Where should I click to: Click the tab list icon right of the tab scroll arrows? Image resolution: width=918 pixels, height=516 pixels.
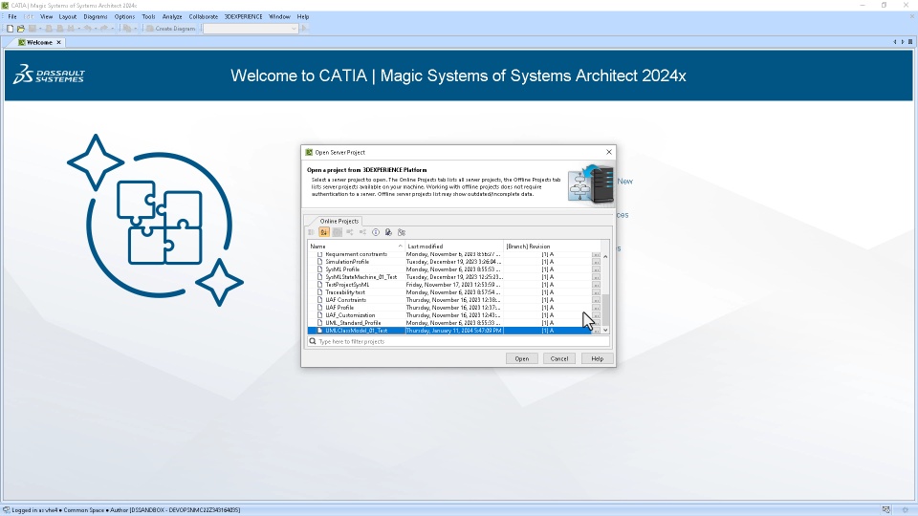click(x=910, y=42)
